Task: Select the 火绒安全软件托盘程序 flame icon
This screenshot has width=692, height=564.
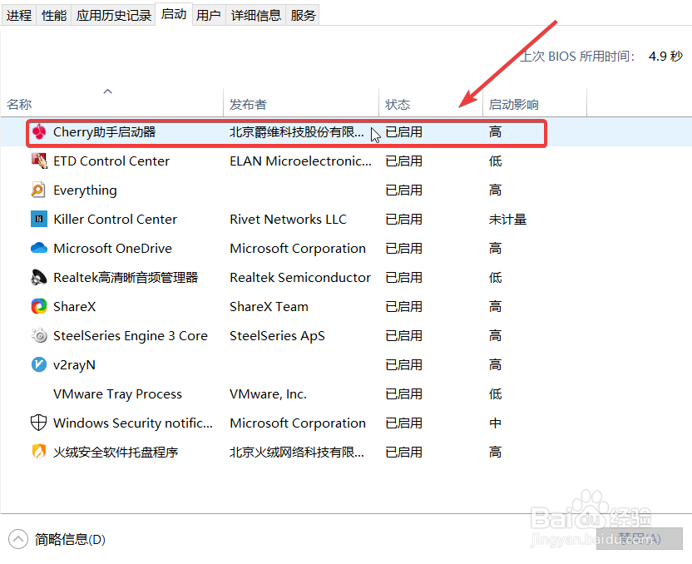Action: tap(39, 452)
